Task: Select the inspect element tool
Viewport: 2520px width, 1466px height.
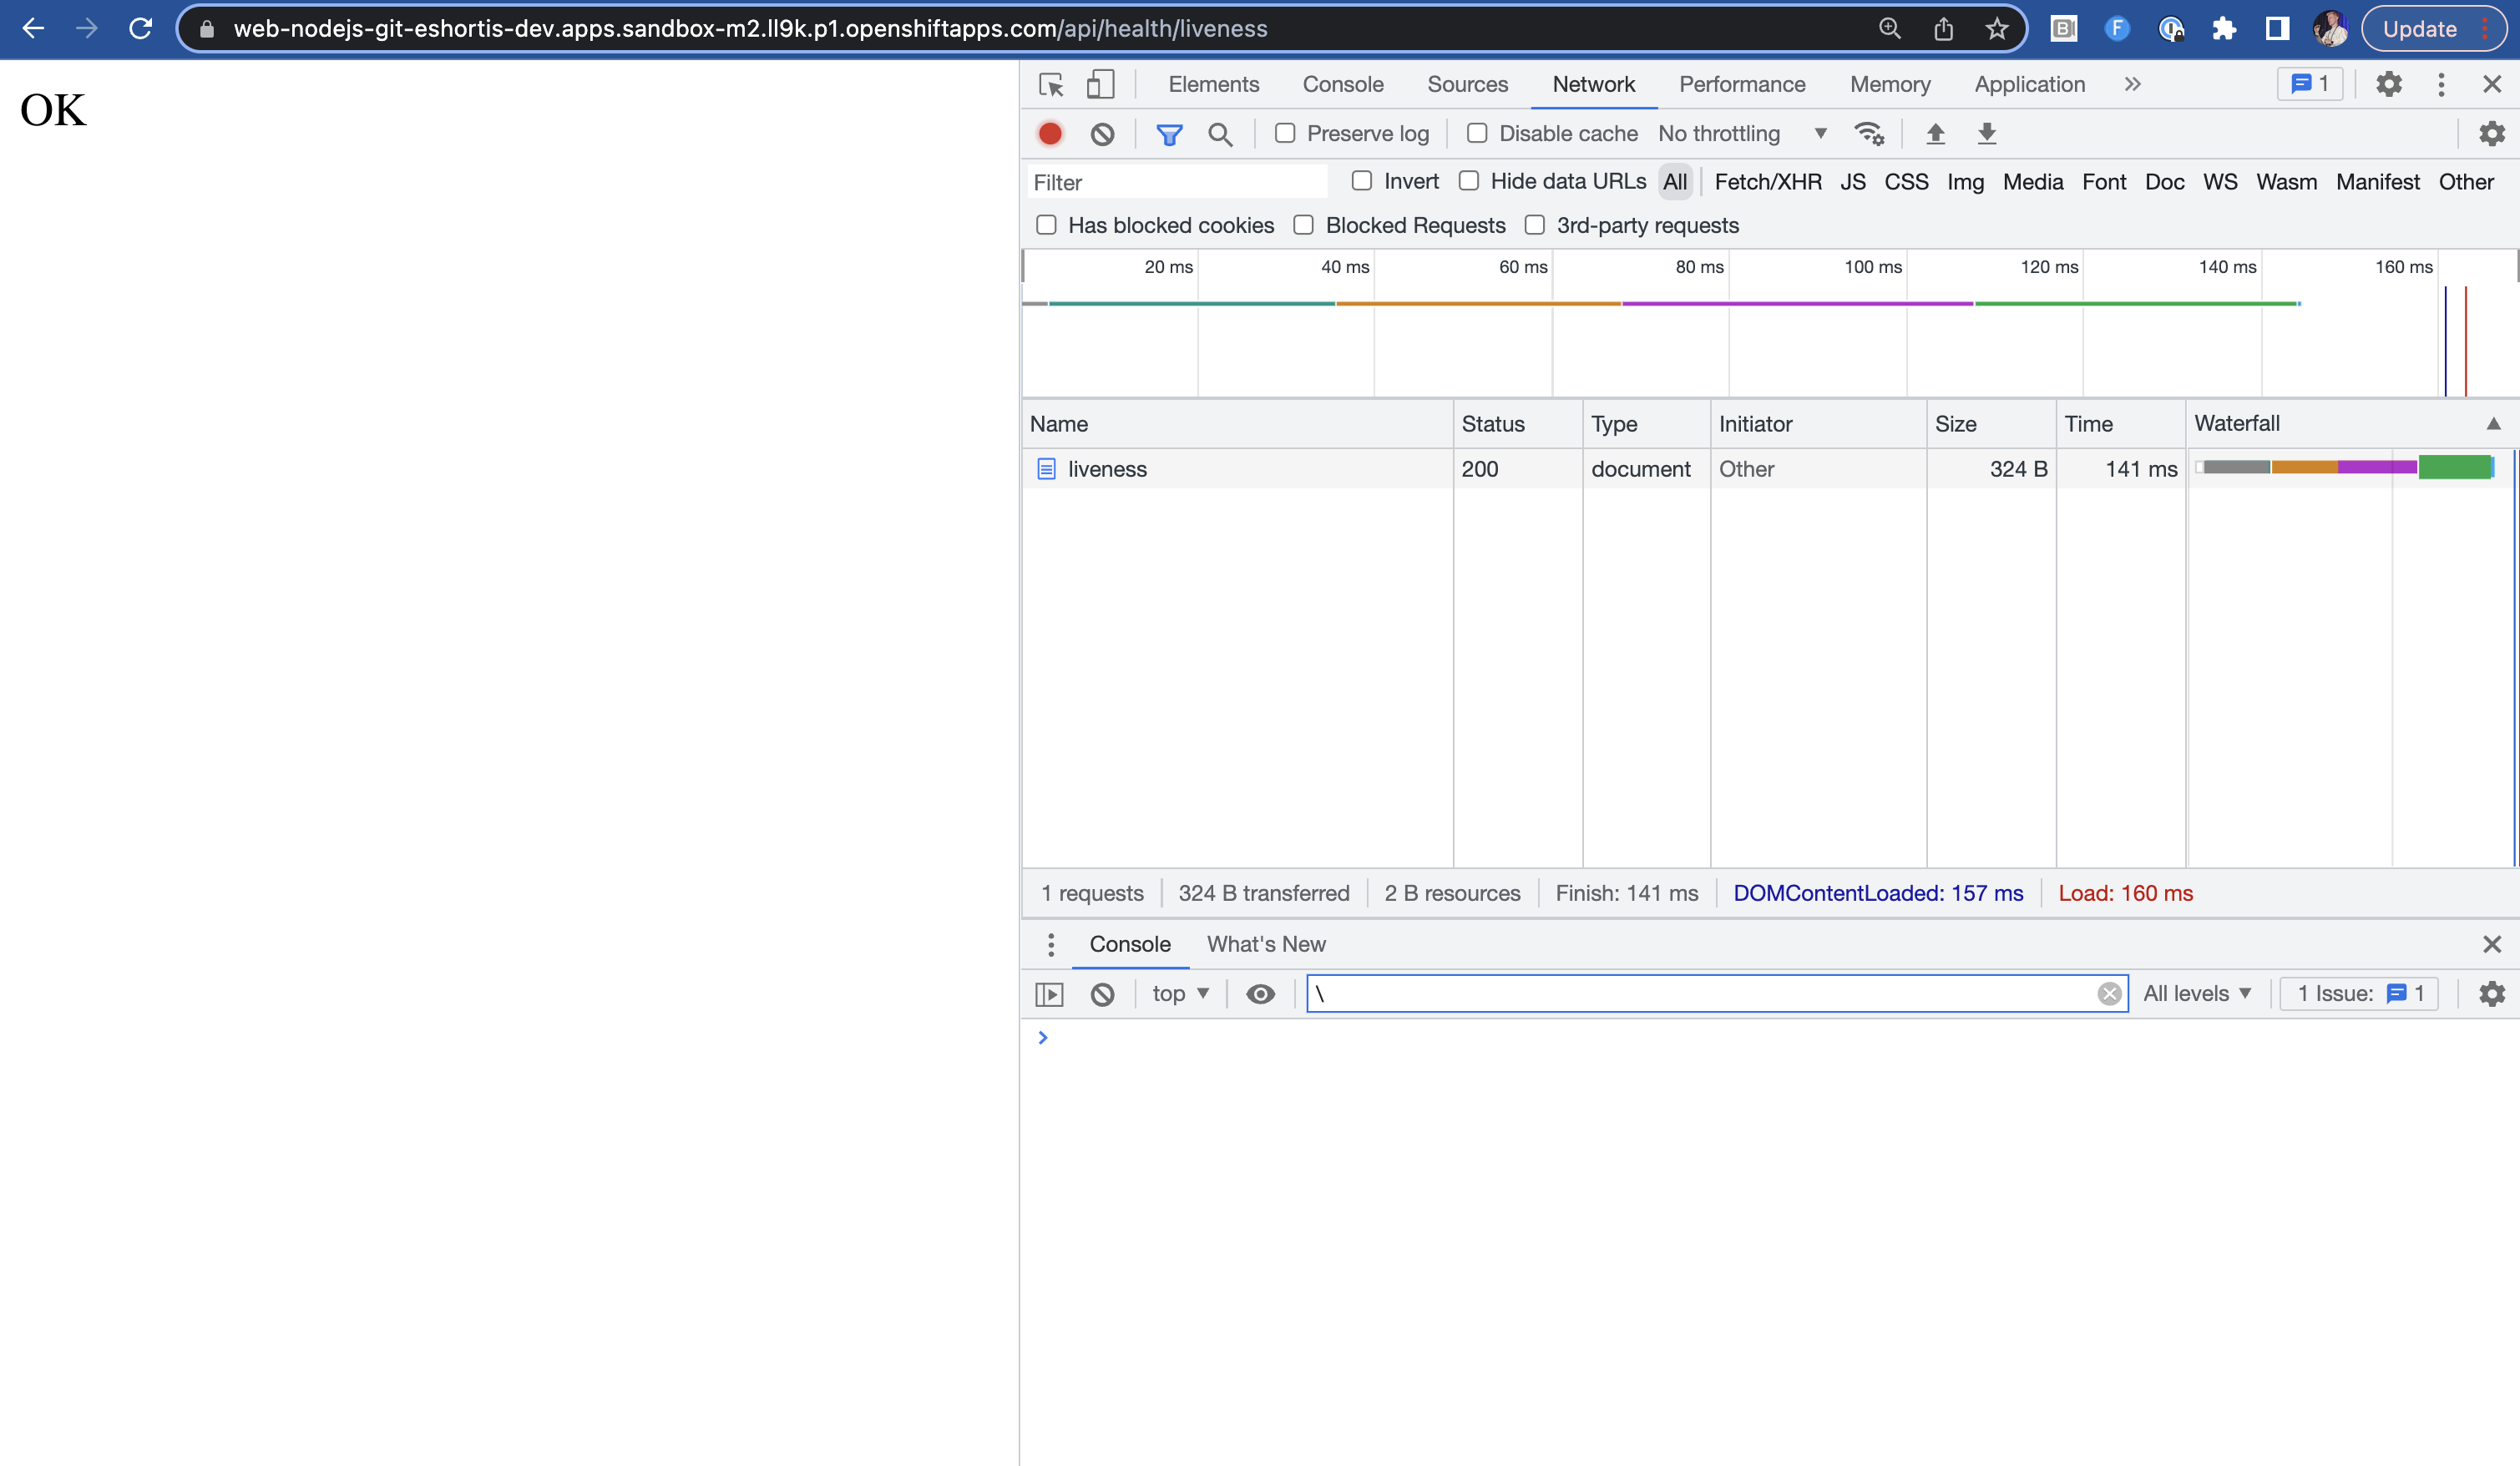Action: point(1052,84)
